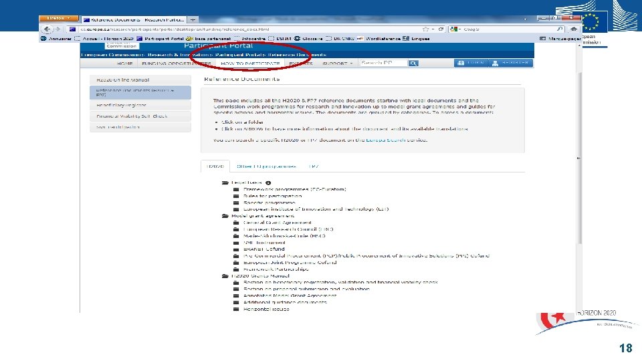Viewport: 642px width, 361px height.
Task: Click the LOGIN button
Action: [x=471, y=63]
